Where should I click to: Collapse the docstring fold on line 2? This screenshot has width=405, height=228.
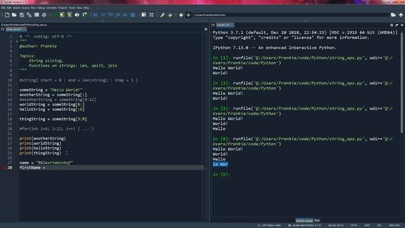point(17,41)
